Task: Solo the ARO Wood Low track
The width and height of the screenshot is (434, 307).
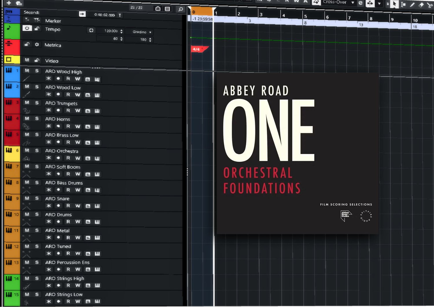Action: point(37,87)
